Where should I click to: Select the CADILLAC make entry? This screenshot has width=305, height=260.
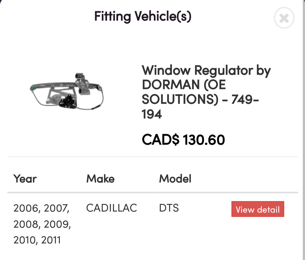(111, 208)
